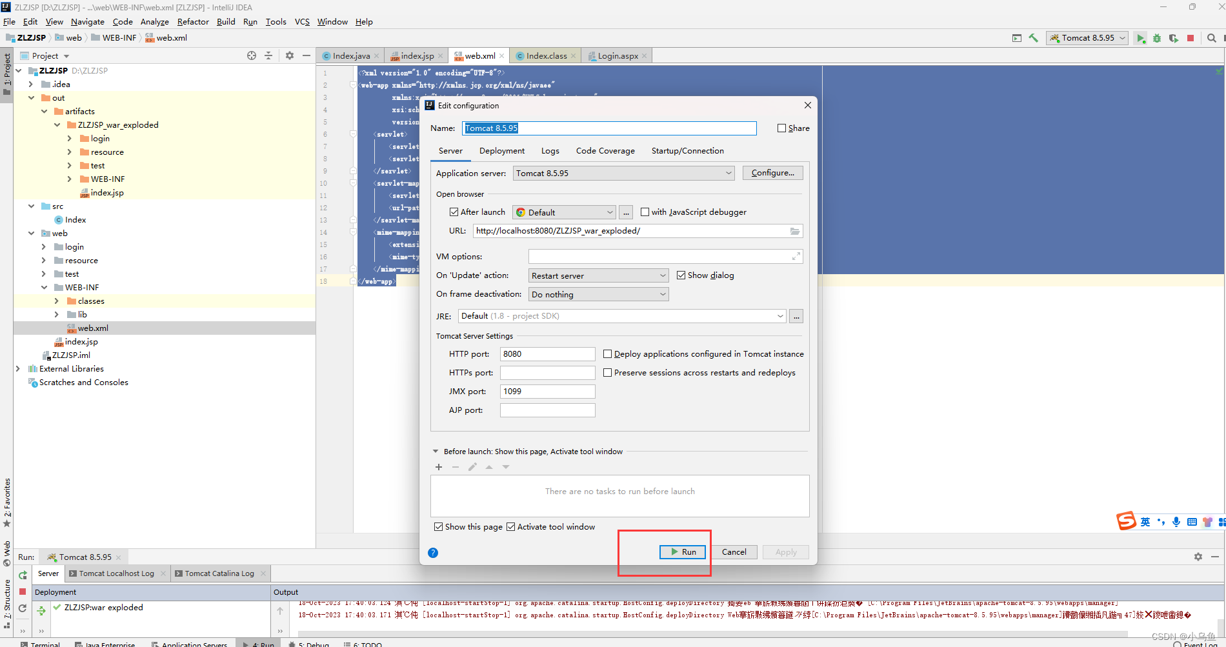Viewport: 1226px width, 647px height.
Task: Open the JRE dropdown
Action: (x=622, y=316)
